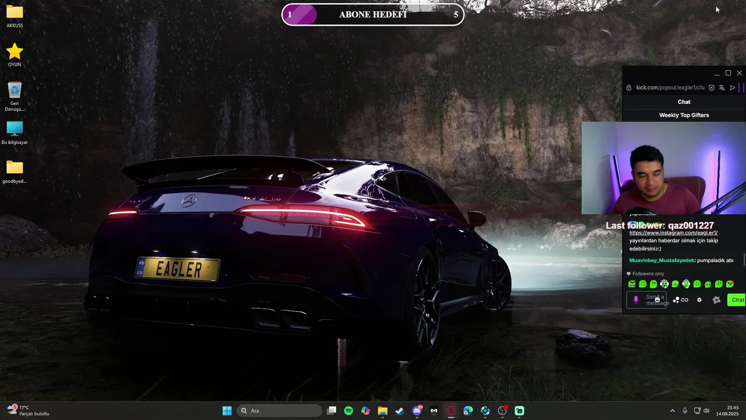Click the microphone icon in the system tray
This screenshot has width=746, height=420.
point(685,411)
